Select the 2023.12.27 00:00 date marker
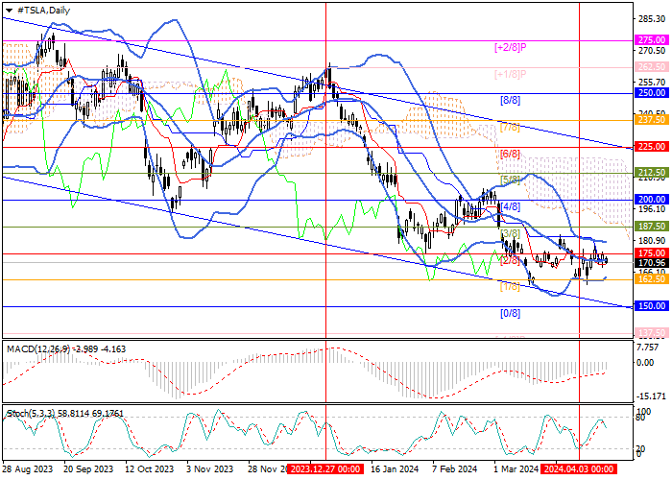Screen dimensions: 672x480 (x=326, y=468)
